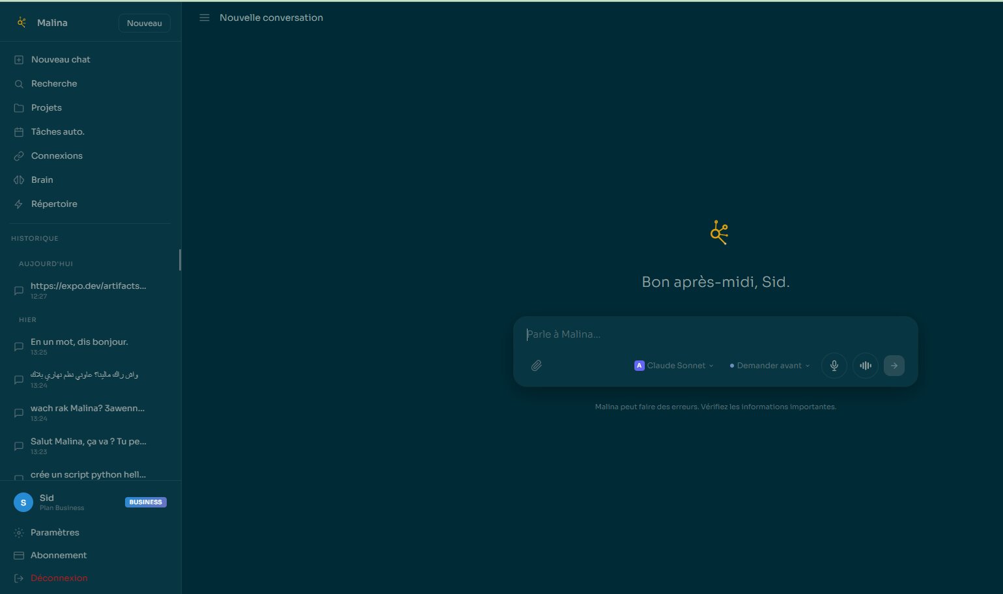Click Déconnexion to log out
This screenshot has width=1003, height=594.
pyautogui.click(x=91, y=578)
